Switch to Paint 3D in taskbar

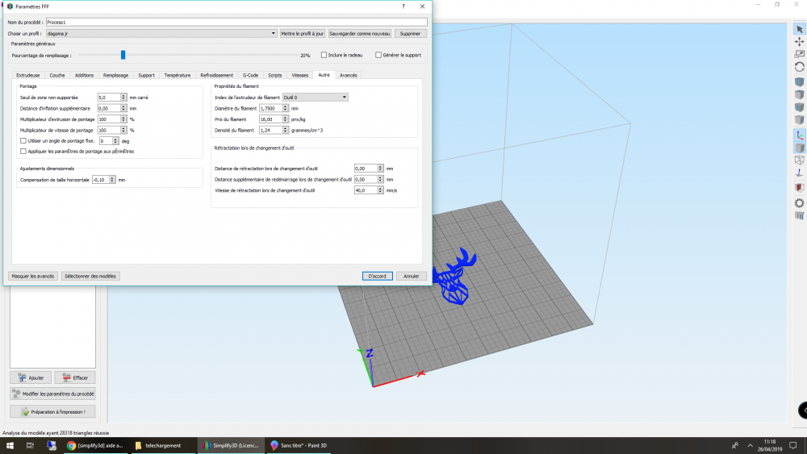click(x=299, y=445)
